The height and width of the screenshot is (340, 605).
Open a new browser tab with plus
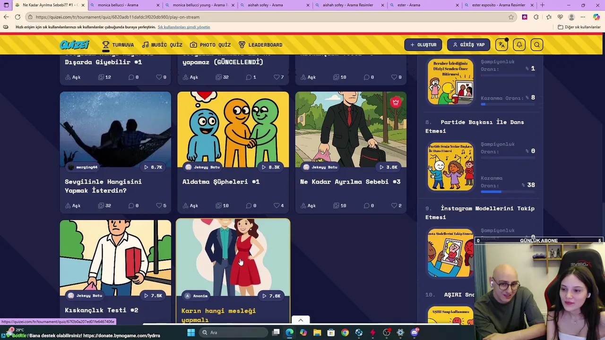click(x=542, y=5)
